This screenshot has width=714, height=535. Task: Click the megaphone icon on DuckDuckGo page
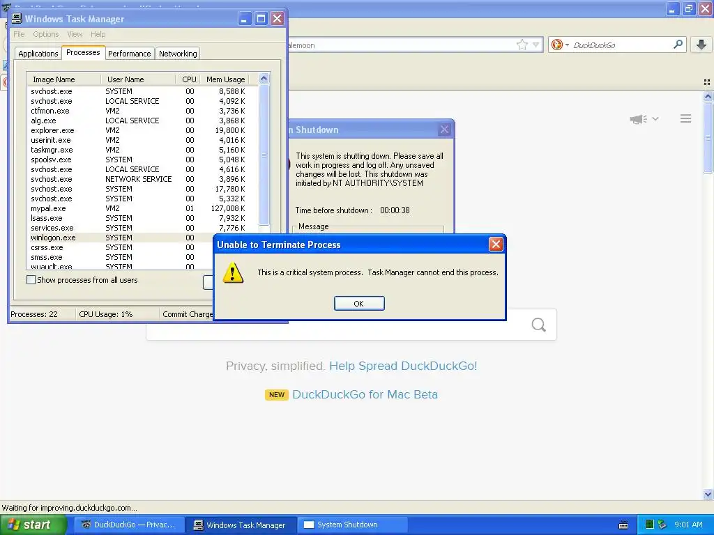[x=639, y=118]
